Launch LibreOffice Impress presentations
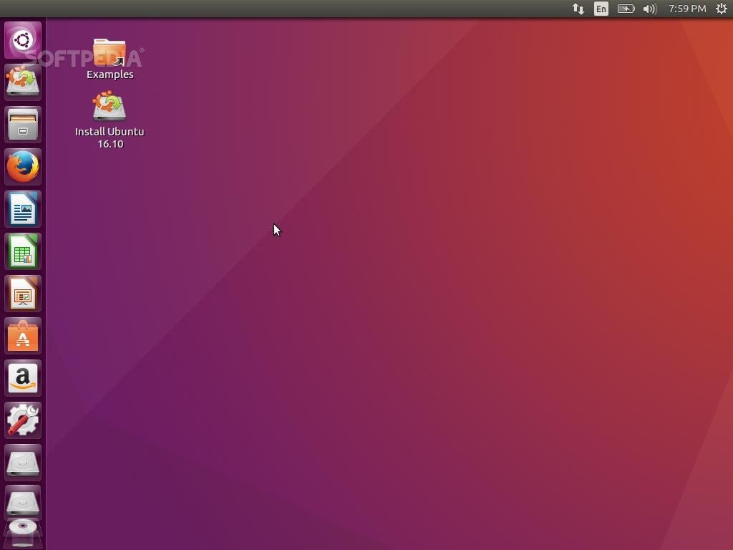The width and height of the screenshot is (733, 550). click(23, 294)
